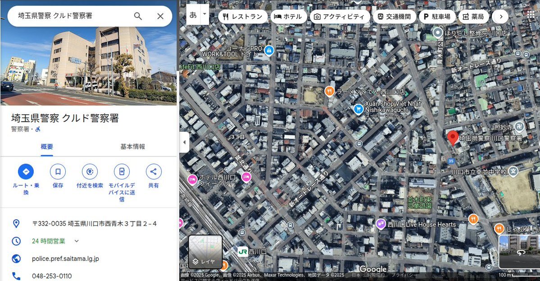Click the 川口市立幸並中学校 school marker
Image resolution: width=540 pixels, height=281 pixels.
pyautogui.click(x=513, y=171)
